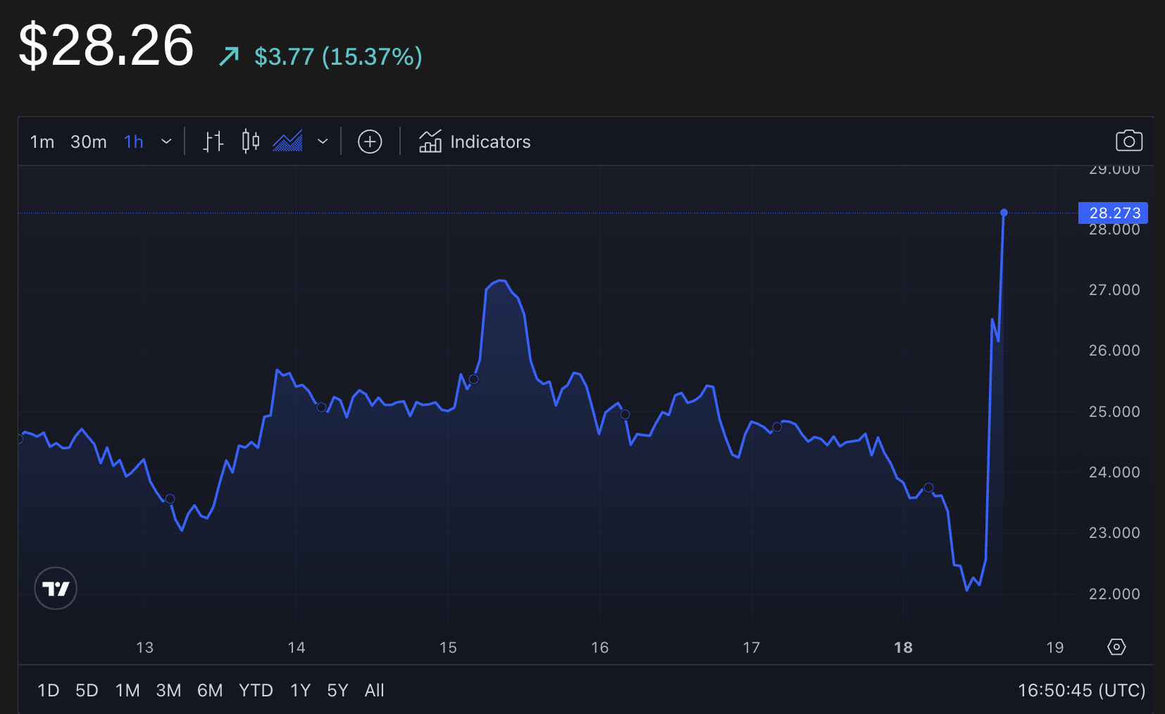The image size is (1165, 714).
Task: Click the latest price point marker on chart
Action: point(1004,213)
